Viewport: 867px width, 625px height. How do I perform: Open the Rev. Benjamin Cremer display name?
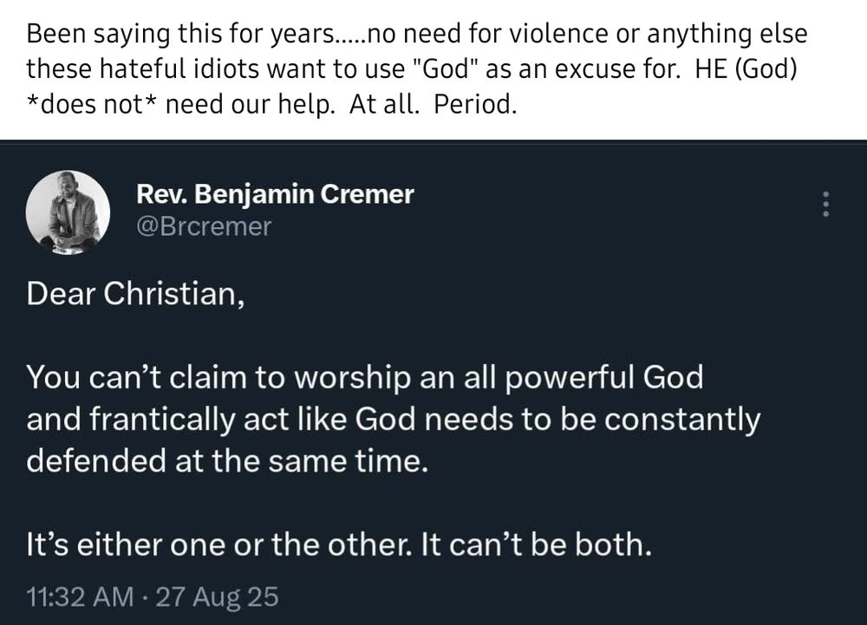(x=275, y=194)
